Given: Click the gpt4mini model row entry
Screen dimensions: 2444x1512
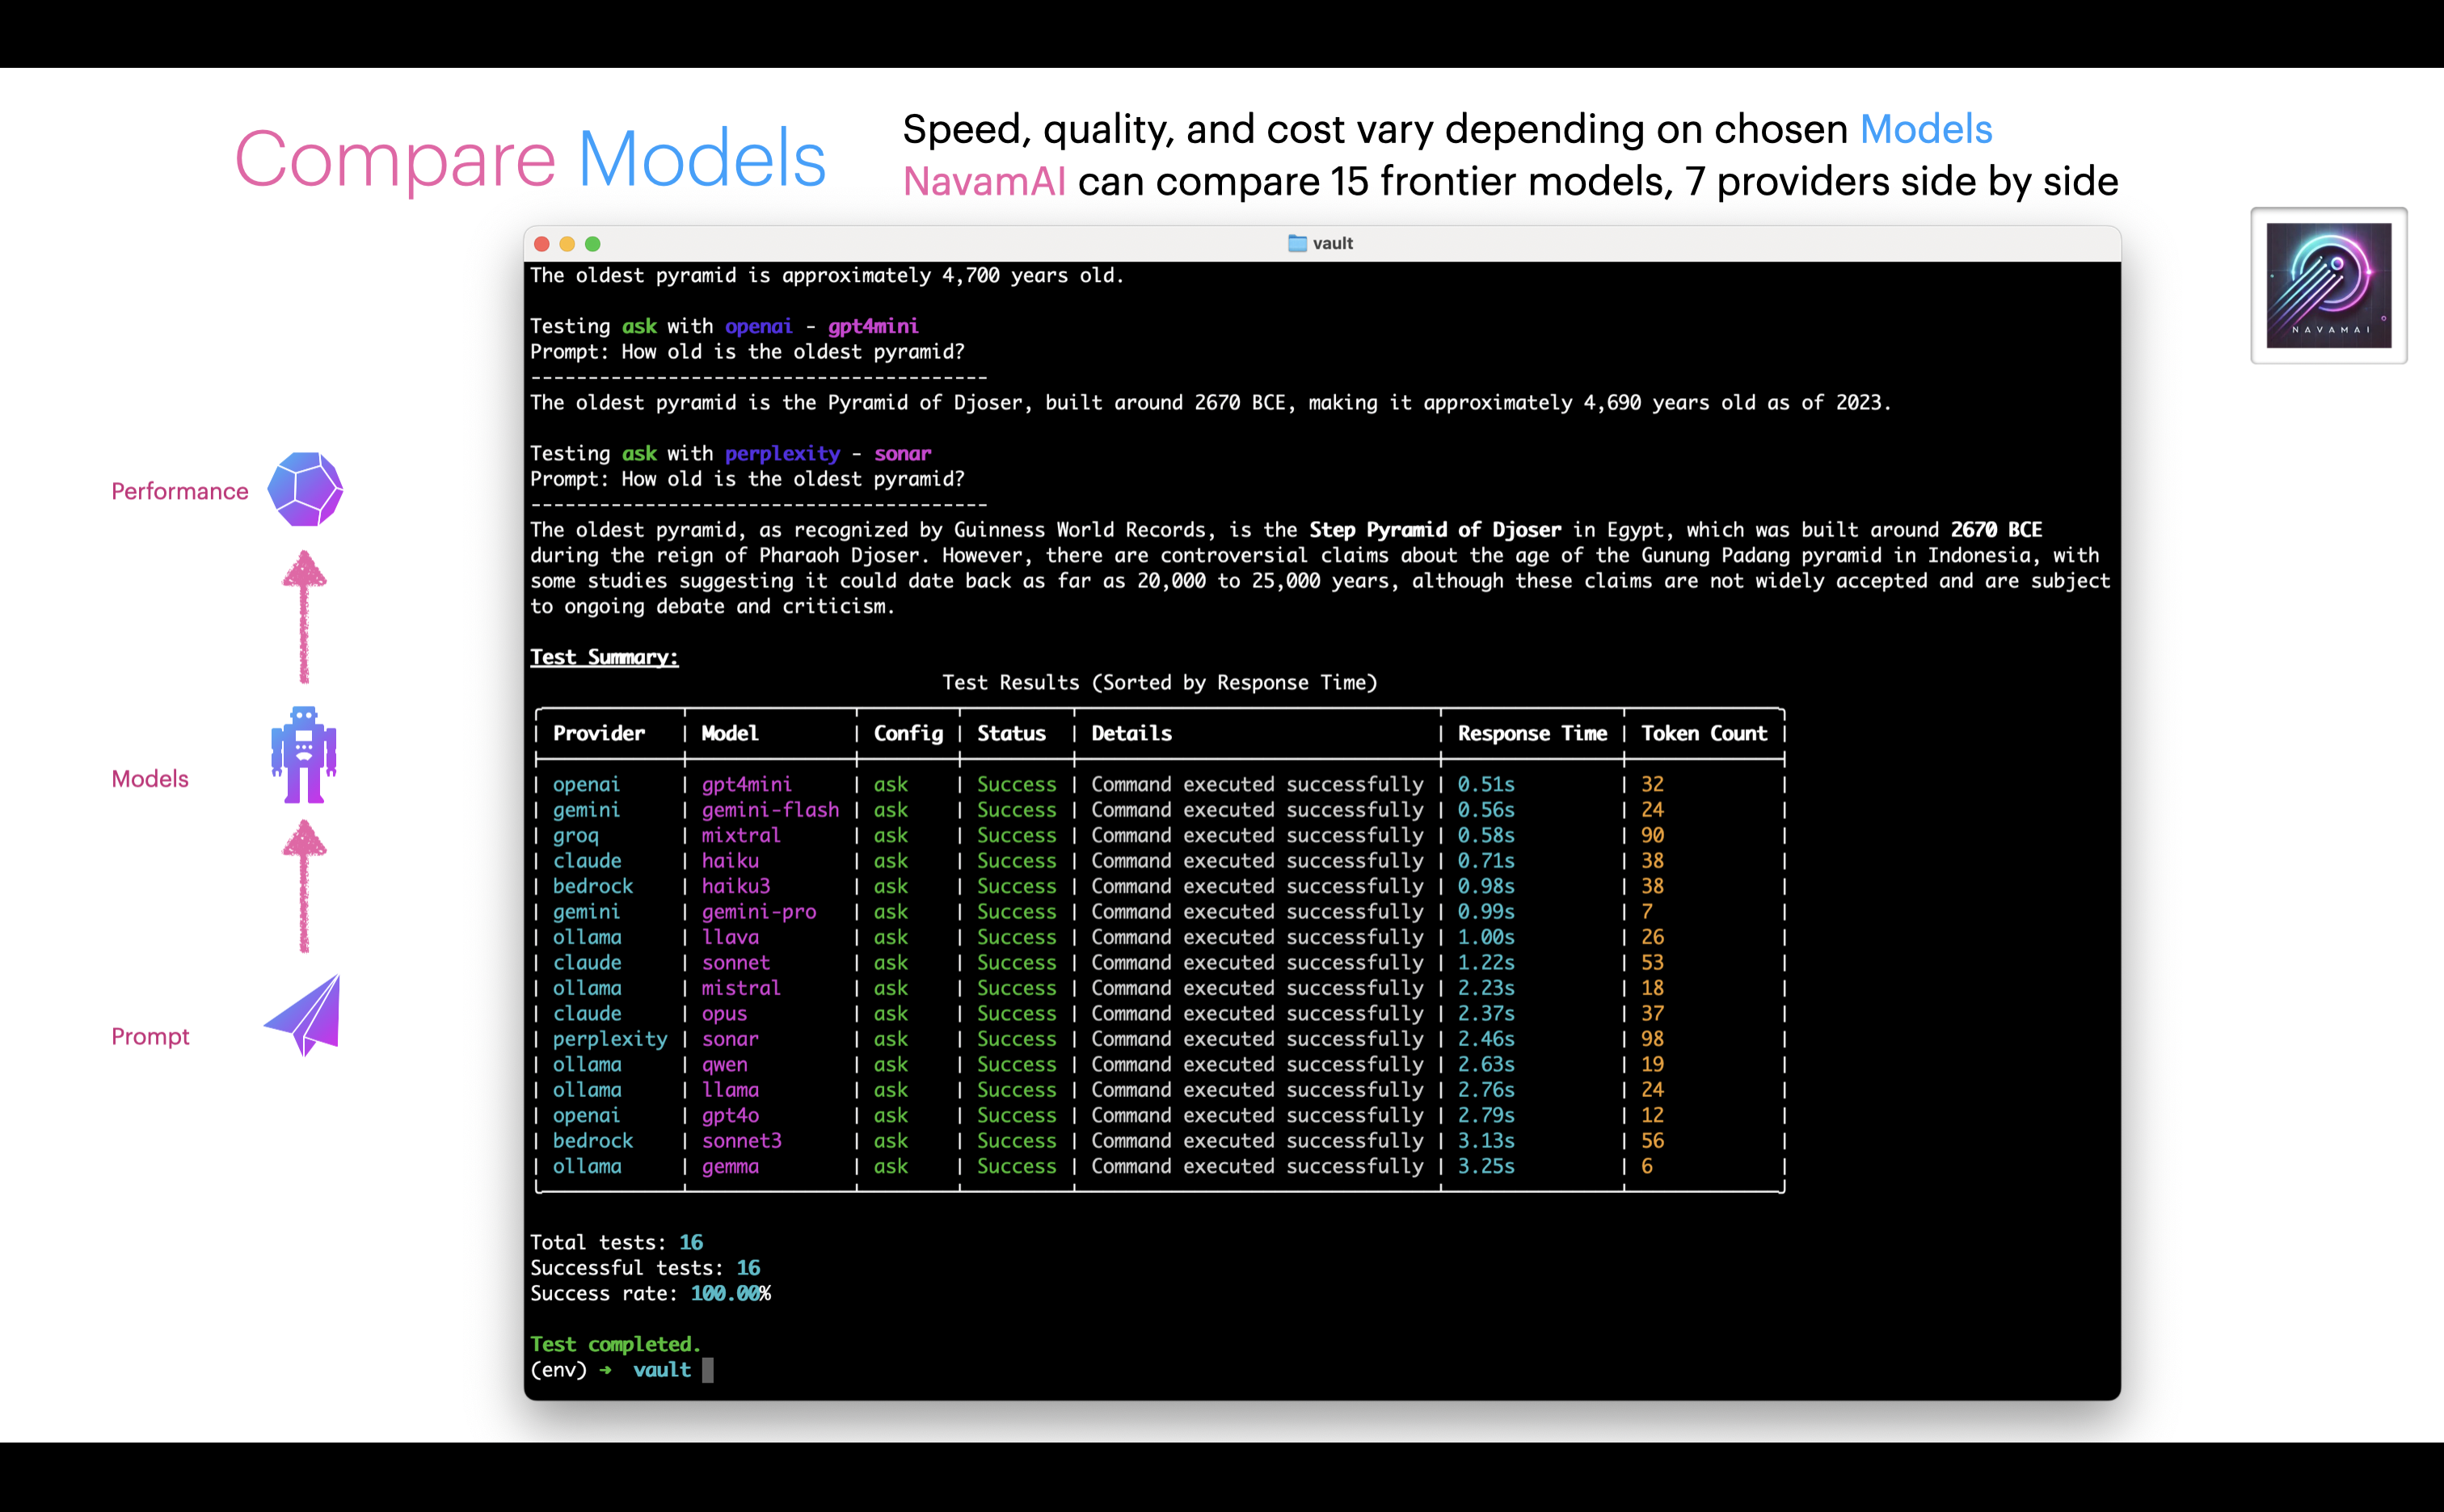Looking at the screenshot, I should click(x=746, y=784).
